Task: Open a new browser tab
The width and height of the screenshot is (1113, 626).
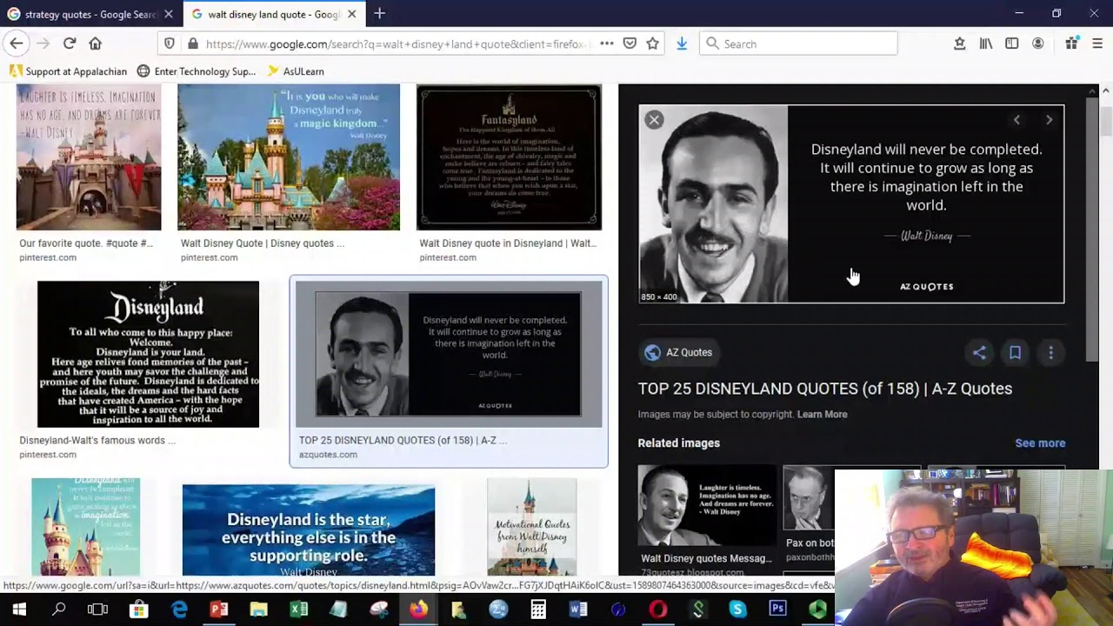Action: pos(379,14)
